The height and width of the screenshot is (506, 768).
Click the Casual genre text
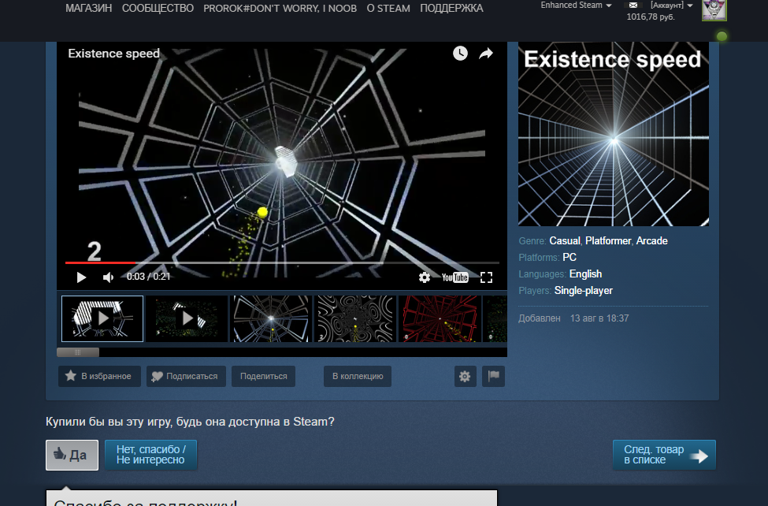(x=565, y=240)
